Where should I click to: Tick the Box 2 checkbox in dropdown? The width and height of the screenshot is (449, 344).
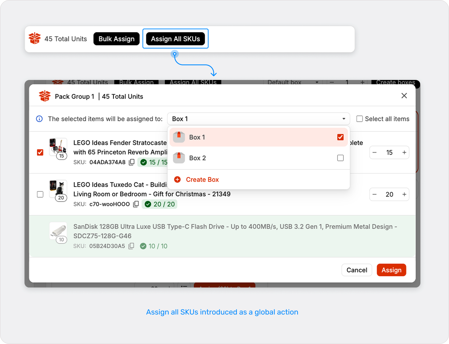click(x=340, y=158)
